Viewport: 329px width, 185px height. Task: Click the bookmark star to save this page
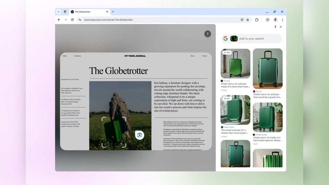coord(248,20)
